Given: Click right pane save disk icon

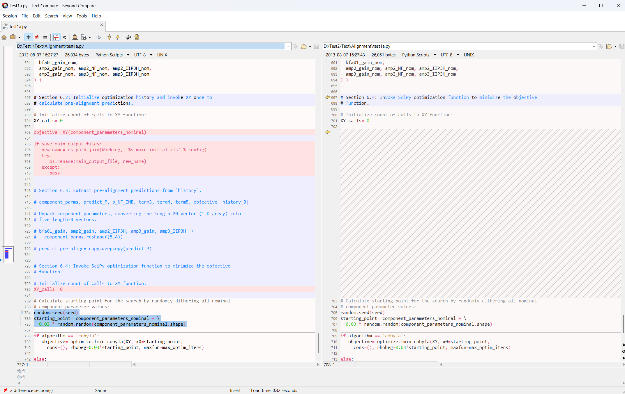Looking at the screenshot, I should pos(622,46).
